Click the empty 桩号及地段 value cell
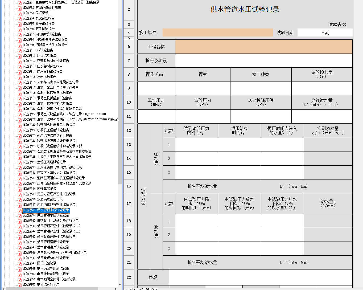 [264, 61]
